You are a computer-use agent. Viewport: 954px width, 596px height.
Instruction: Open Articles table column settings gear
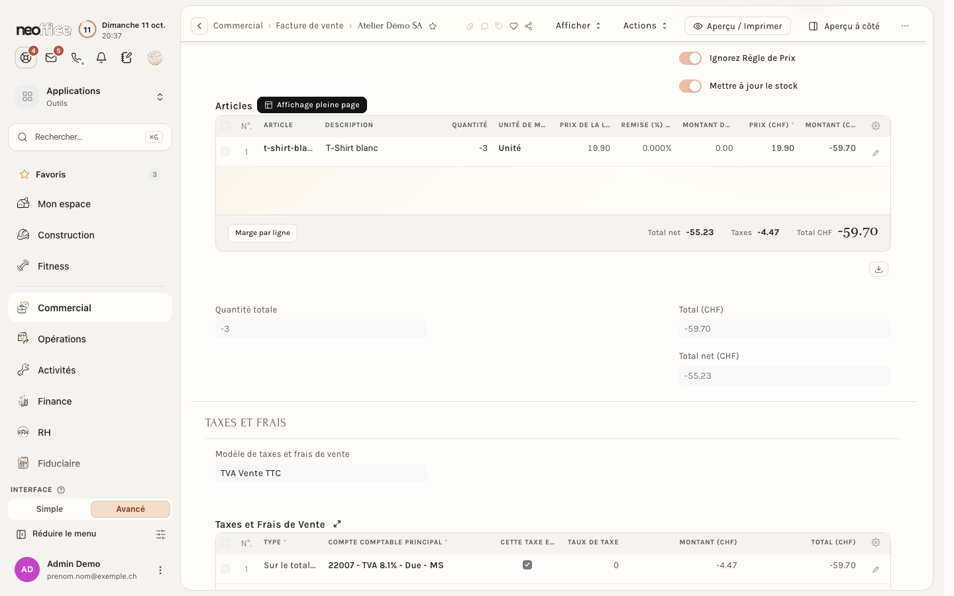pyautogui.click(x=876, y=125)
